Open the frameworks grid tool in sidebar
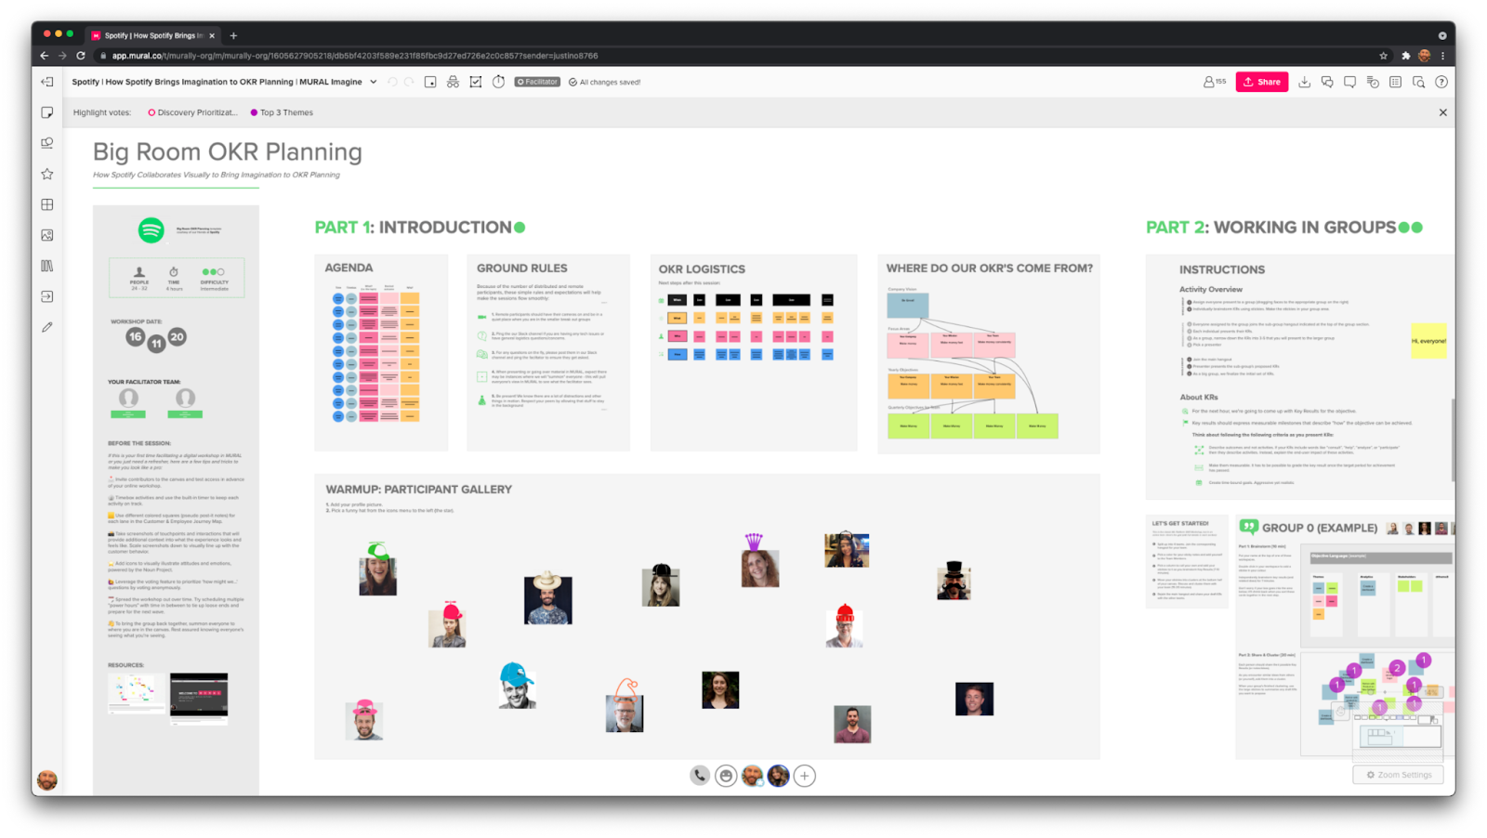Screen dimensions: 1487x838 tap(47, 204)
